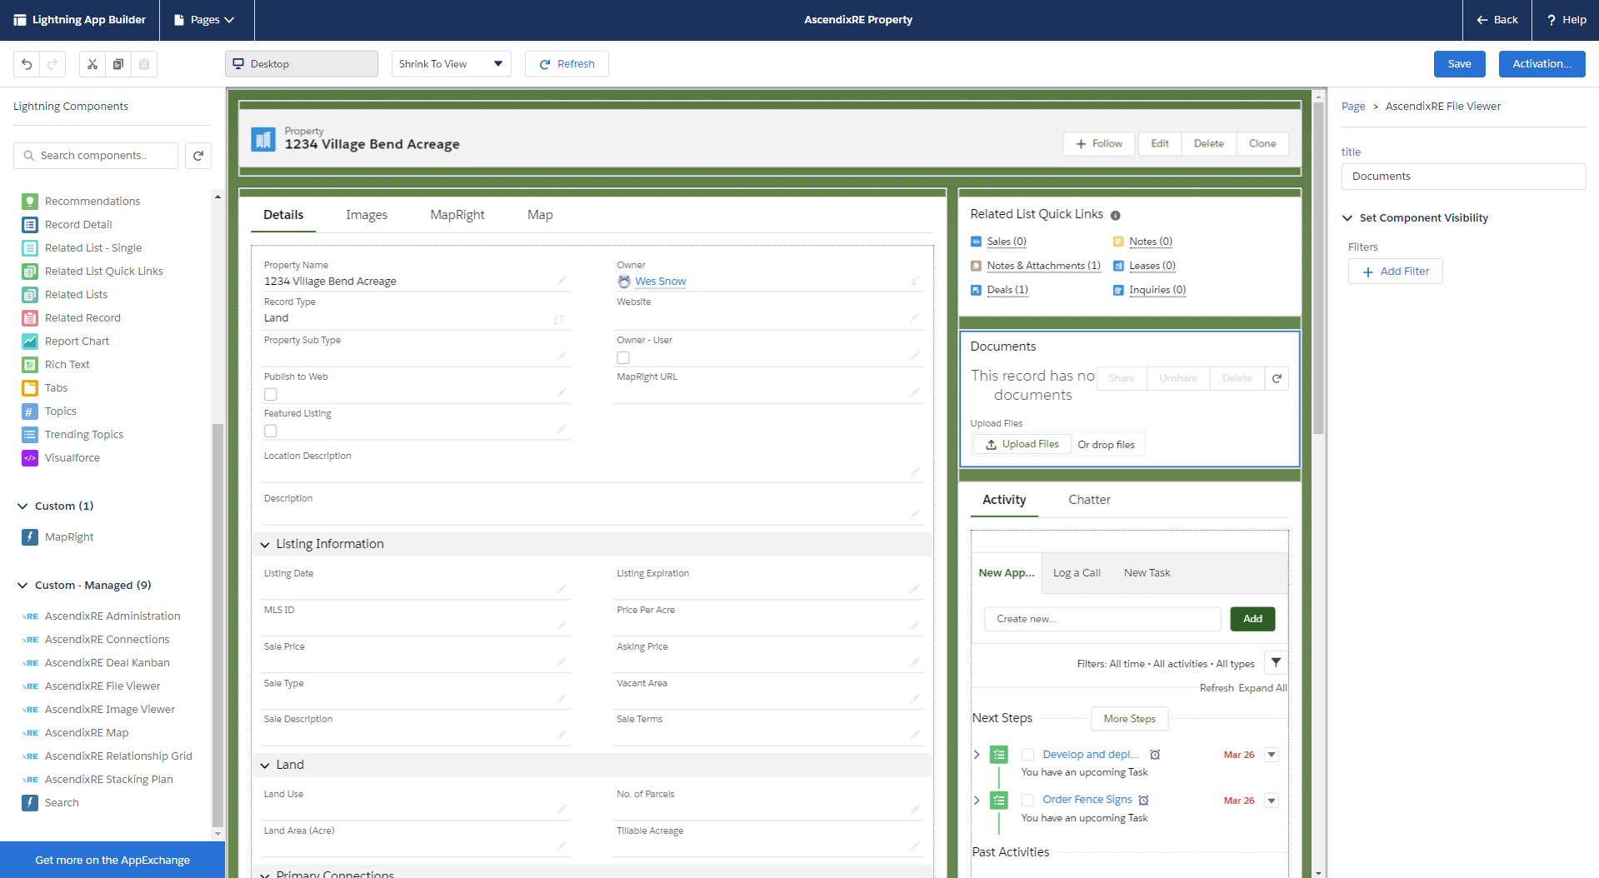Click the canvas vertical scrollbar
The height and width of the screenshot is (878, 1599).
(1318, 268)
